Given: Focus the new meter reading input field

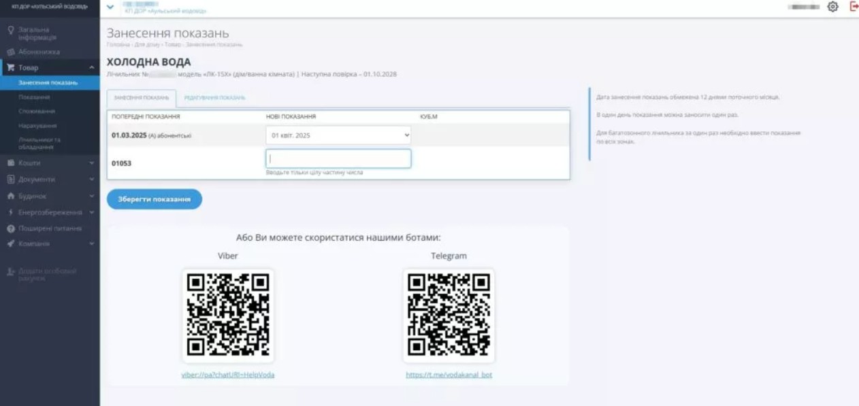Looking at the screenshot, I should click(x=338, y=158).
